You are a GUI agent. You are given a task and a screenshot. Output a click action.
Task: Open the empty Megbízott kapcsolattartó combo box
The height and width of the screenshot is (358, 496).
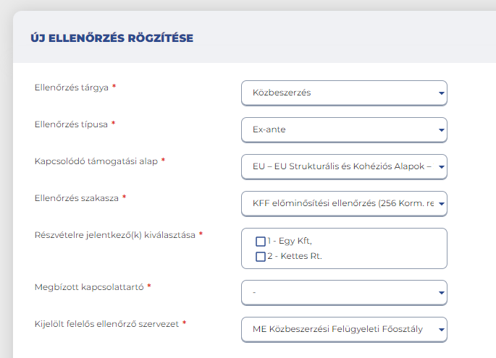[x=344, y=293]
